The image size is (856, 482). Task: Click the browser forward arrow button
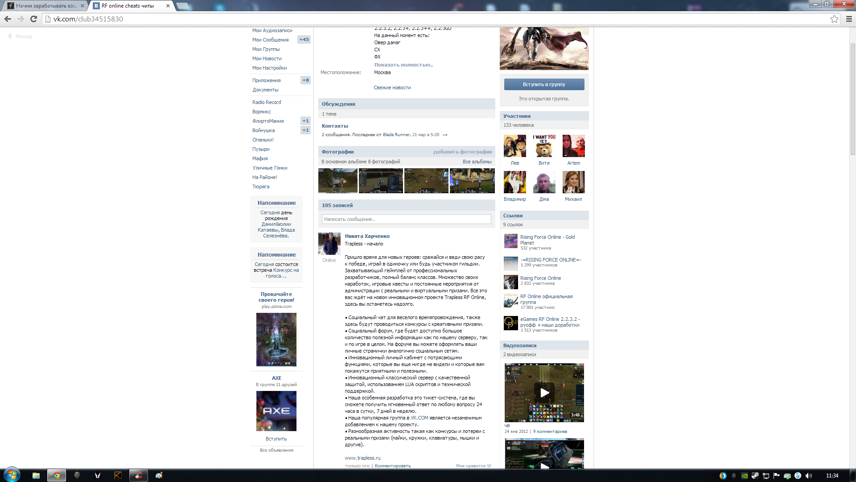pyautogui.click(x=21, y=19)
